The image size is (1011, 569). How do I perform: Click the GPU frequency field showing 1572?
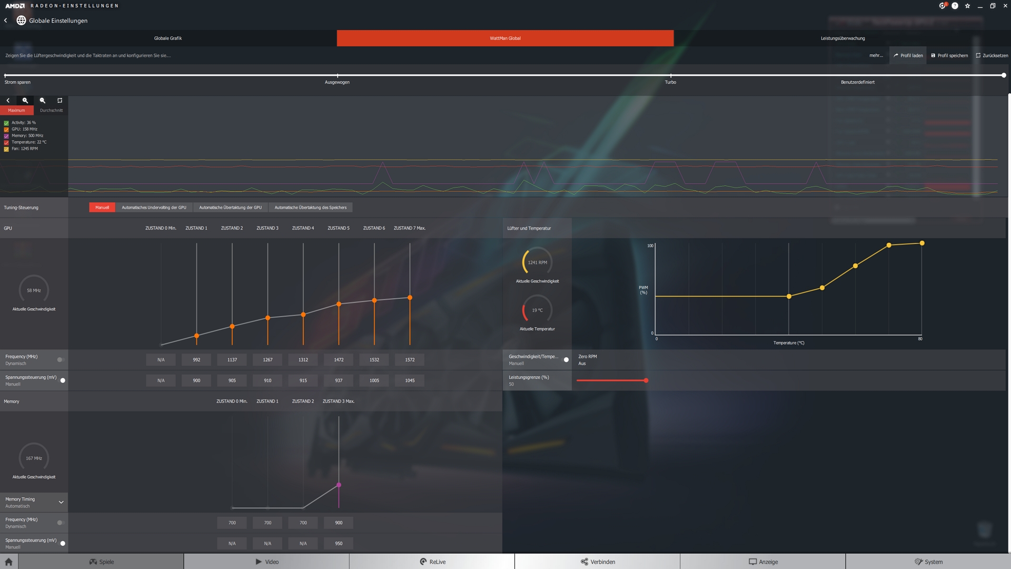click(410, 360)
